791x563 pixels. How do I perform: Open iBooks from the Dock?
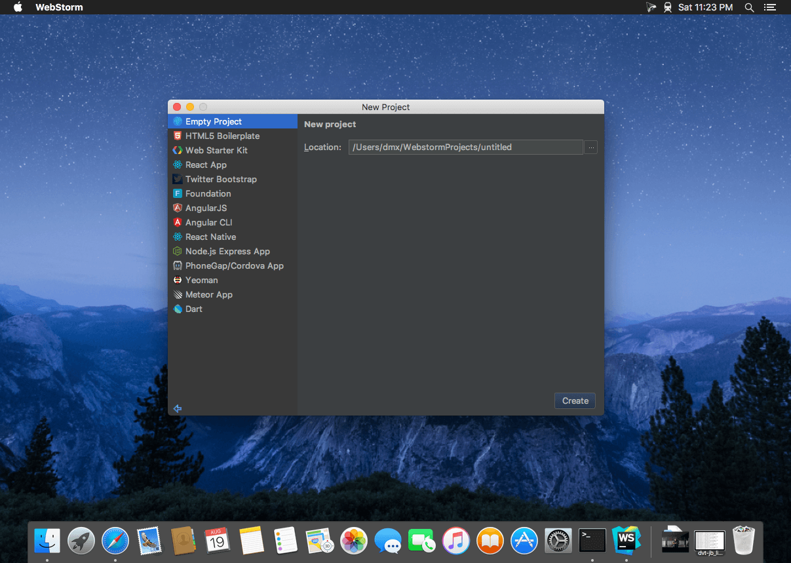pyautogui.click(x=490, y=540)
